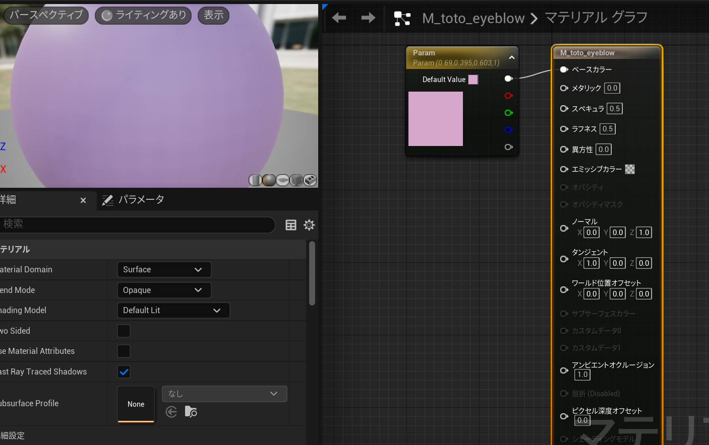Click the スペキュラ input pin
The image size is (709, 445).
[x=564, y=109]
